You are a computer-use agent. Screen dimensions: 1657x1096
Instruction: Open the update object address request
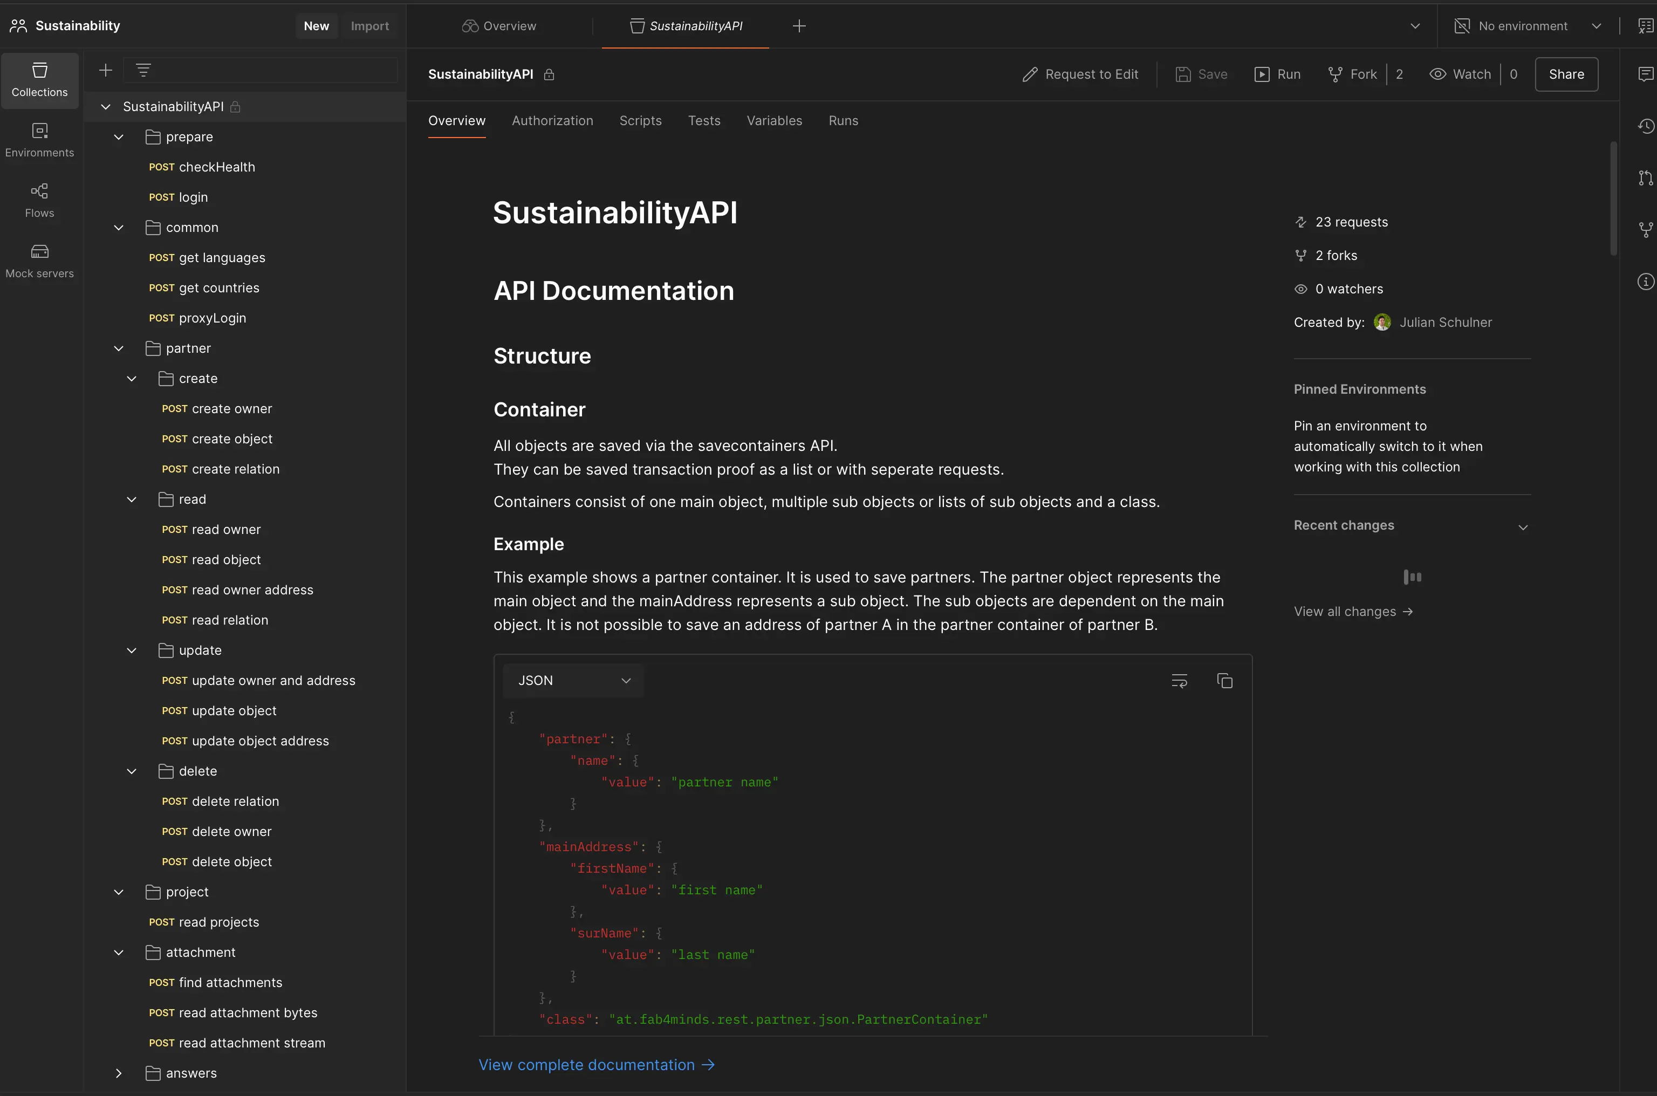[244, 741]
